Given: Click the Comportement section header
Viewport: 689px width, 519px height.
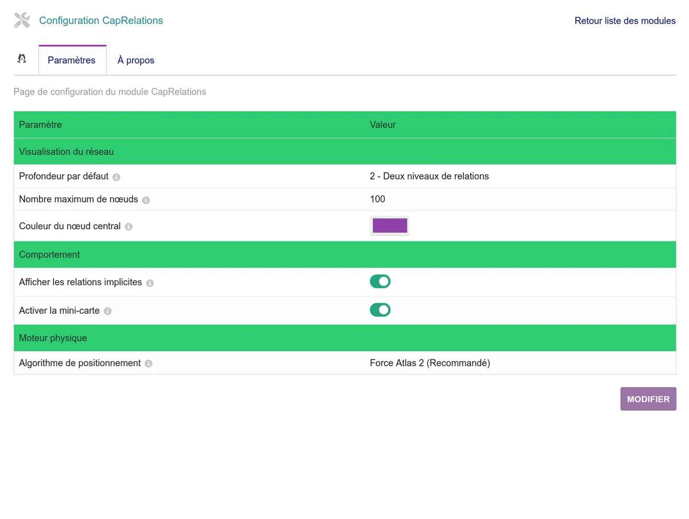Looking at the screenshot, I should pyautogui.click(x=345, y=255).
